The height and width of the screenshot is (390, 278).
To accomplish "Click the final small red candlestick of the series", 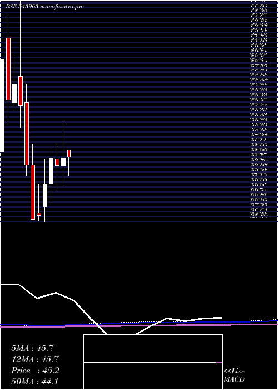I will click(69, 153).
